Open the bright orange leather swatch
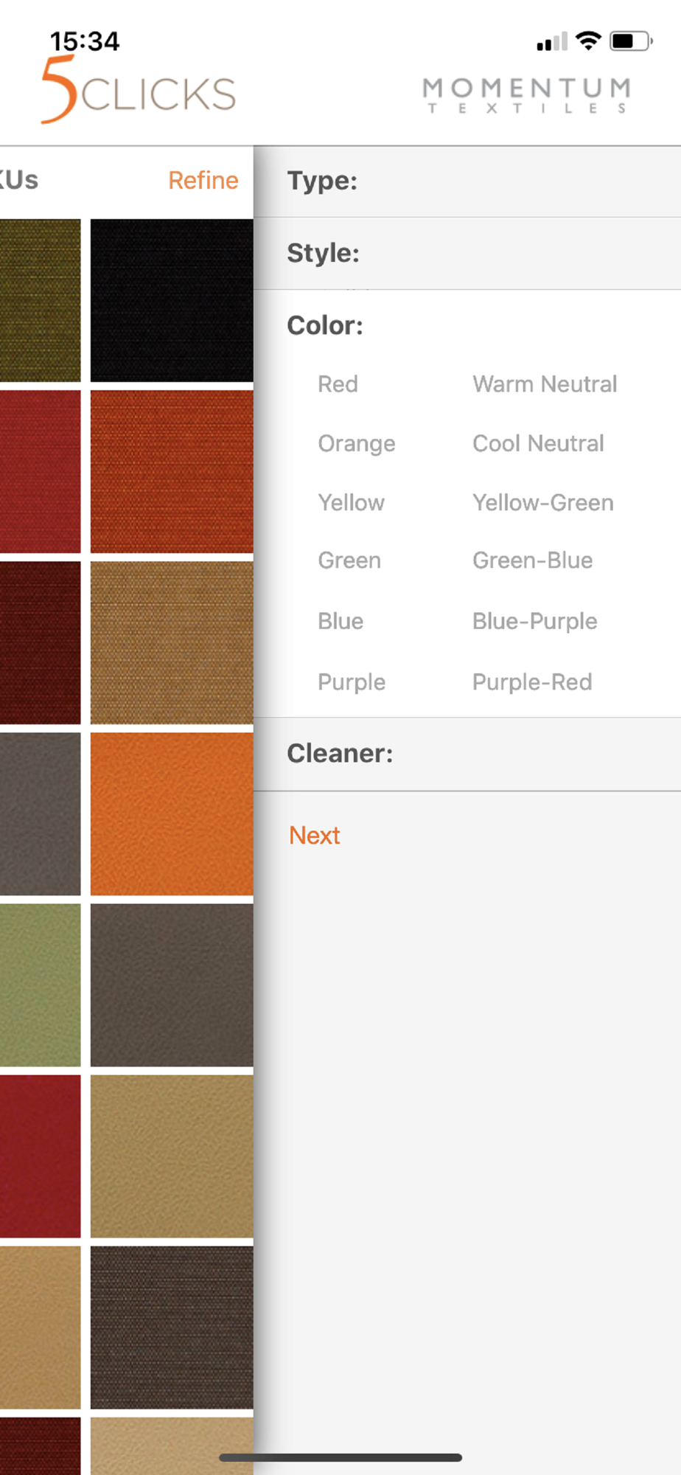The height and width of the screenshot is (1475, 681). pos(172,813)
